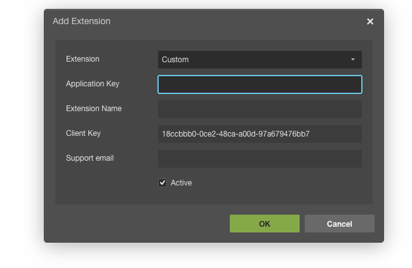The image size is (412, 268).
Task: Click the Application Key label
Action: click(93, 84)
